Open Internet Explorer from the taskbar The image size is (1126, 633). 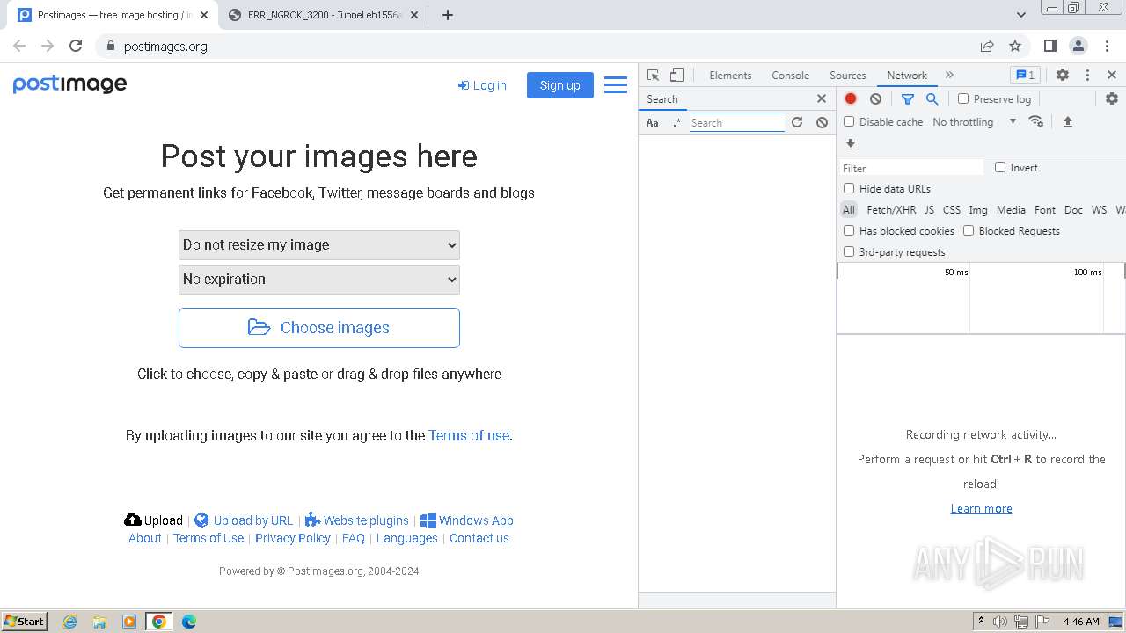click(70, 622)
